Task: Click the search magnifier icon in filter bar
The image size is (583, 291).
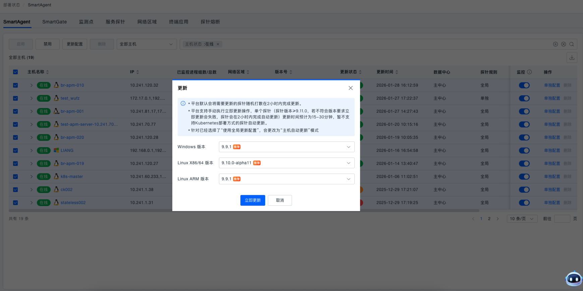Action: (x=572, y=44)
